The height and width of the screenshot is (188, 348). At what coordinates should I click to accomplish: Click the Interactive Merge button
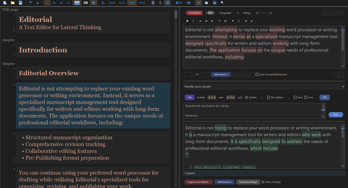tap(248, 182)
